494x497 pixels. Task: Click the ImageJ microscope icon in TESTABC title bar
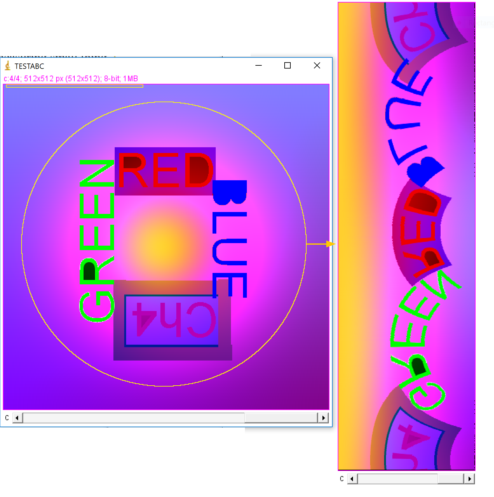8,66
